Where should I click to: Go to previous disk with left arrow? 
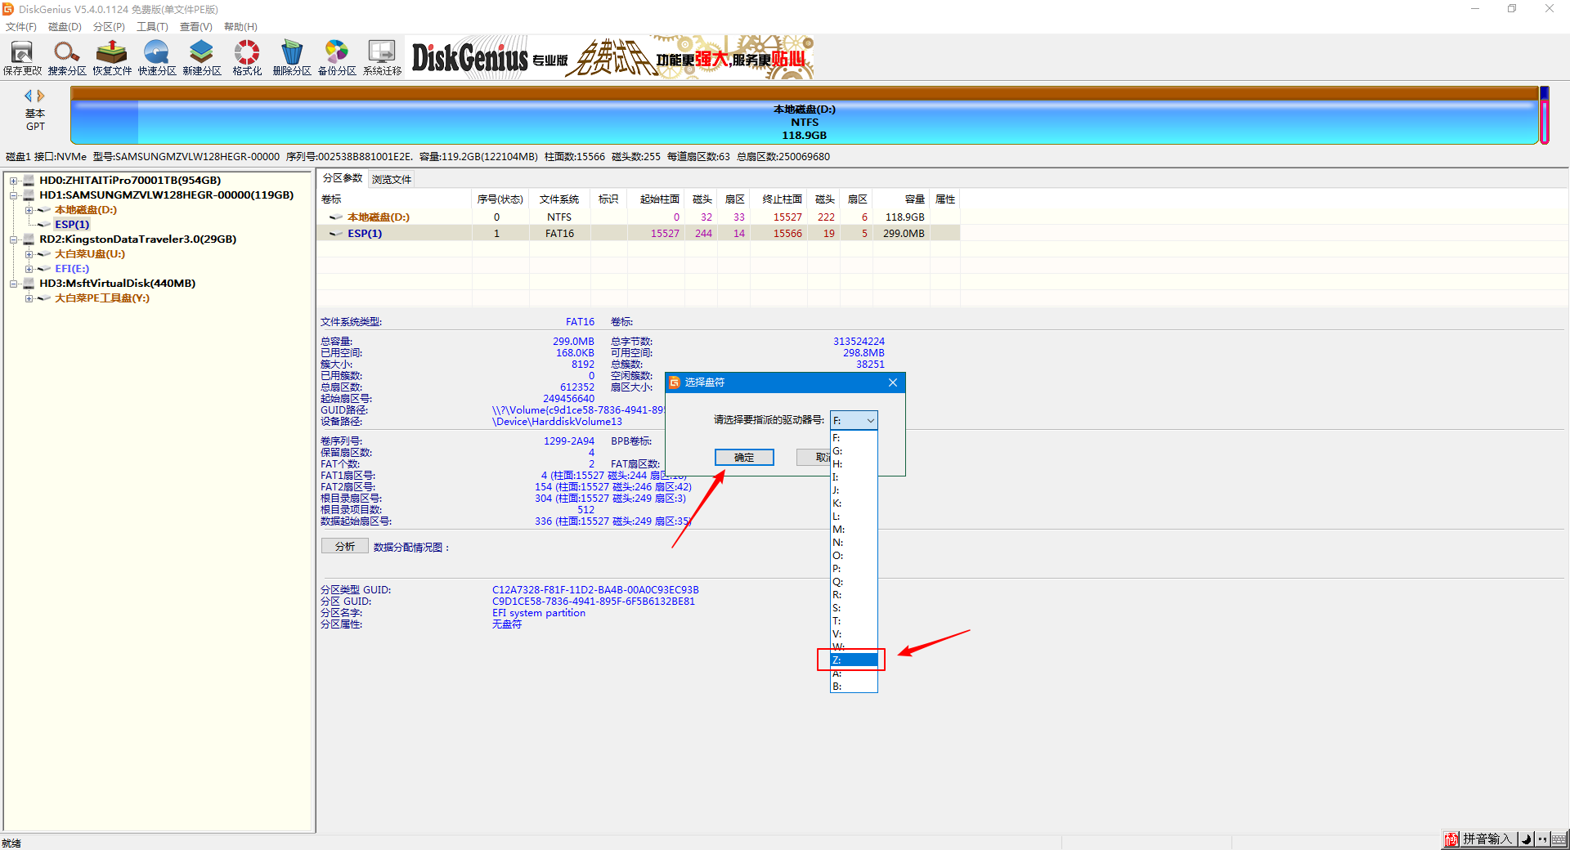tap(29, 96)
